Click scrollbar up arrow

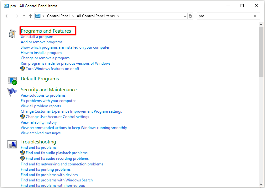point(261,24)
